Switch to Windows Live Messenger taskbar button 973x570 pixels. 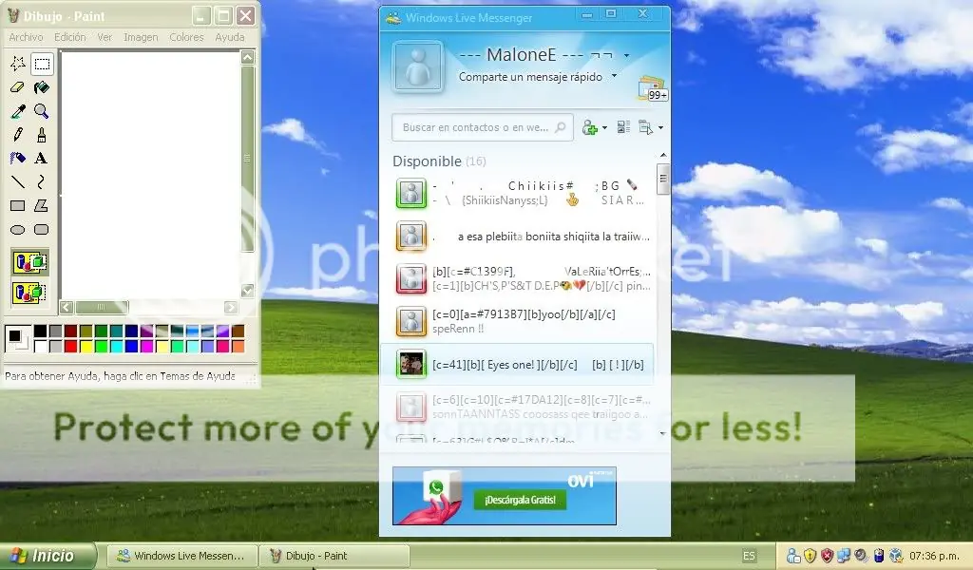point(181,556)
